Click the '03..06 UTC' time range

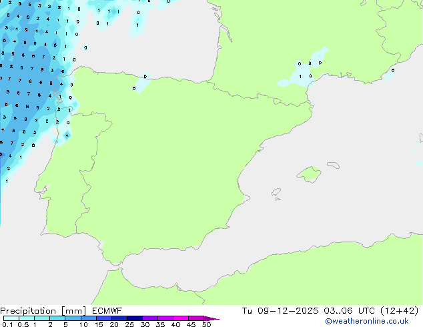[x=350, y=311]
